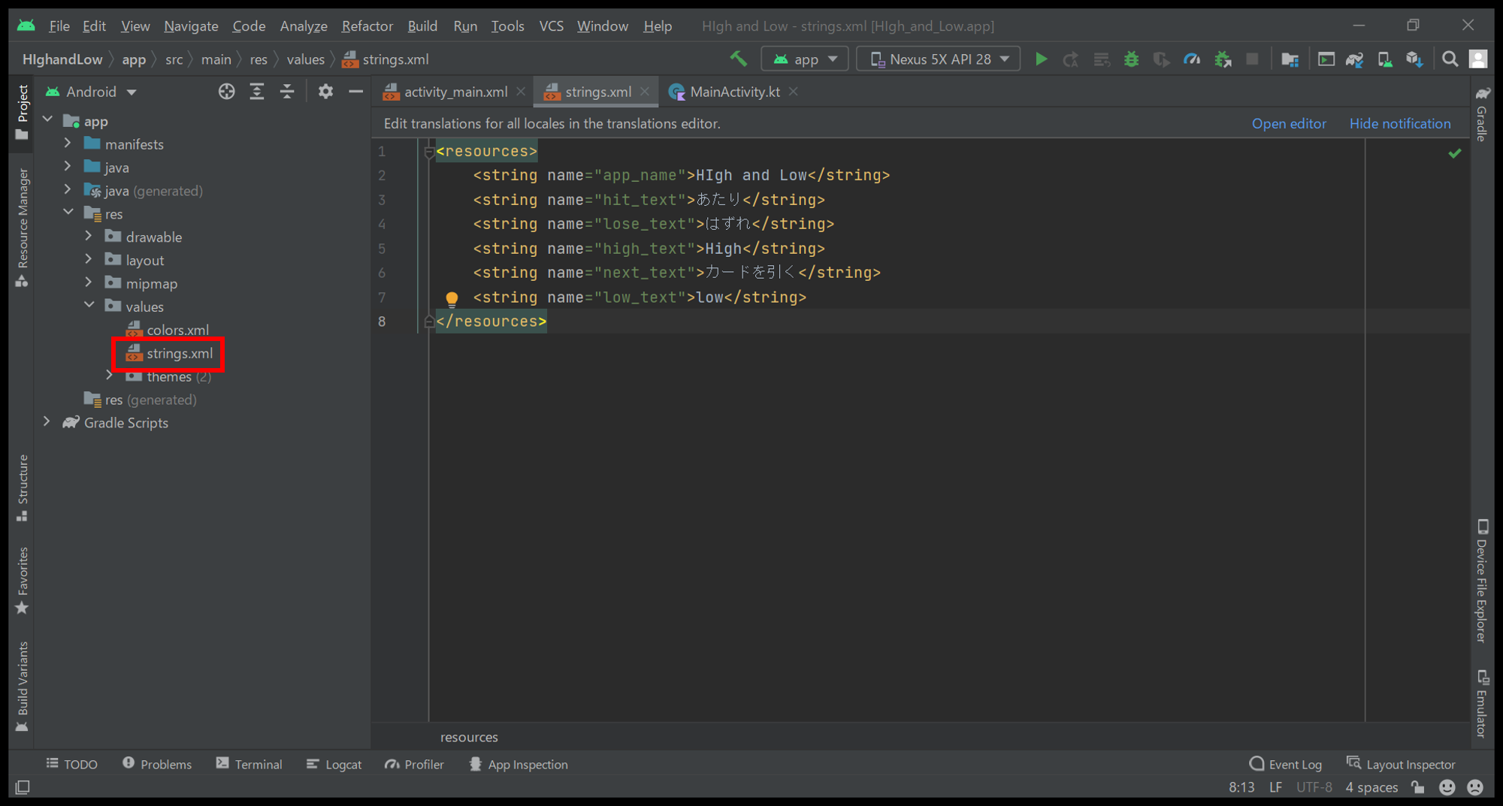Screen dimensions: 1503x806
Task: Expand the Gradle Scripts node
Action: coord(47,422)
